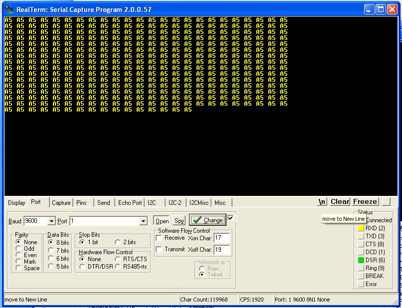The height and width of the screenshot is (308, 402).
Task: Open the Echo Port tab
Action: 130,203
